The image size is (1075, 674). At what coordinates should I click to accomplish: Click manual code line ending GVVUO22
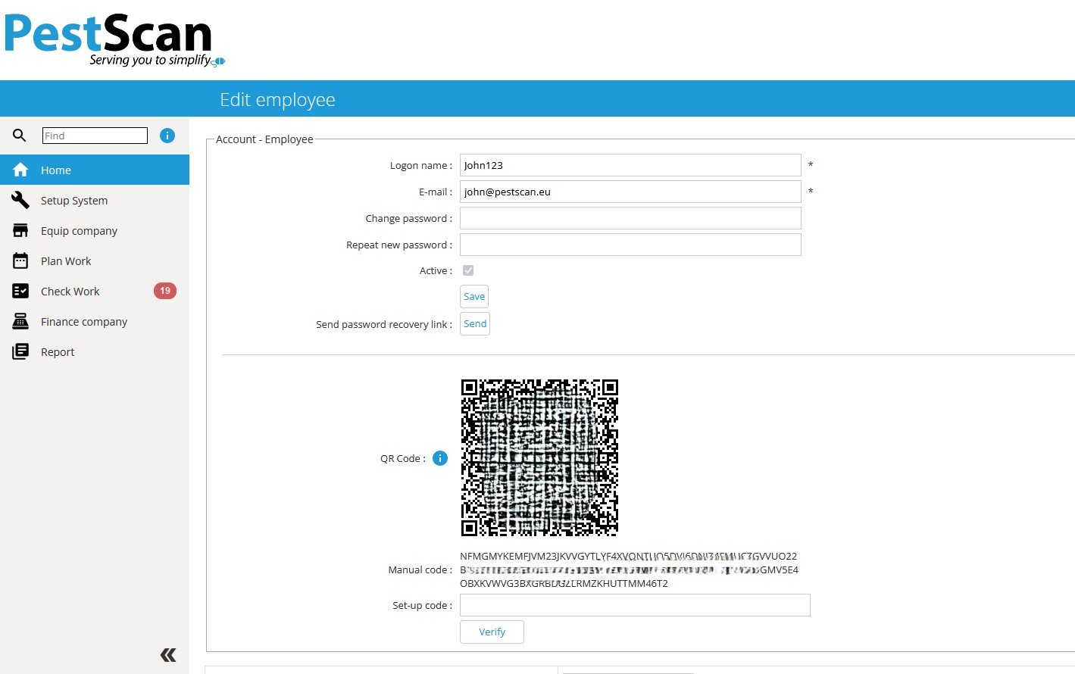pyautogui.click(x=628, y=556)
